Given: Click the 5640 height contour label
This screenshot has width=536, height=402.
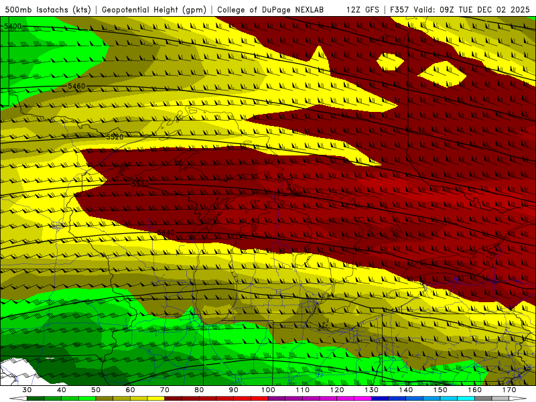Looking at the screenshot, I should pos(165,232).
